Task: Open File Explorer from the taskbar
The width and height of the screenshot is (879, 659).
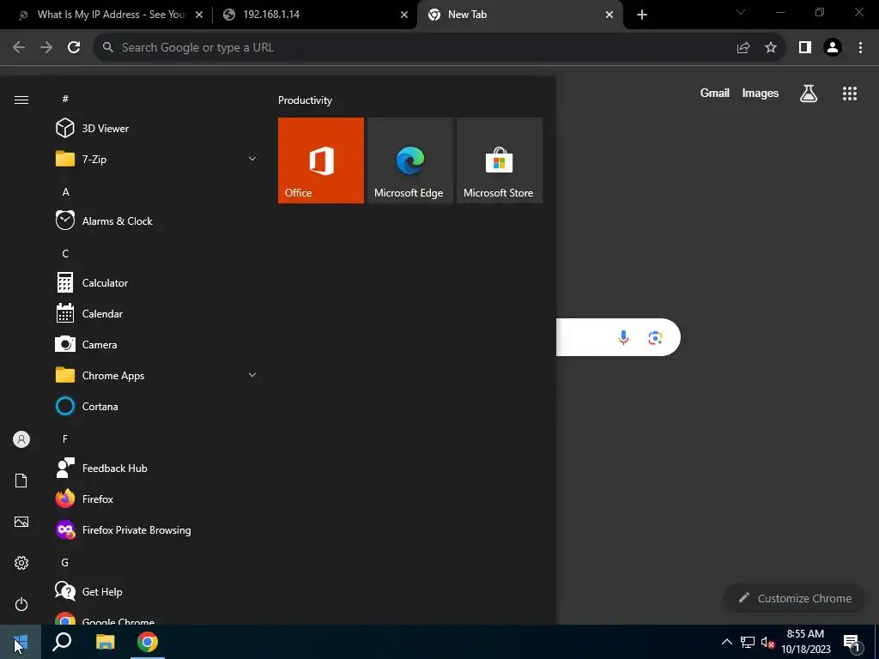Action: tap(105, 642)
